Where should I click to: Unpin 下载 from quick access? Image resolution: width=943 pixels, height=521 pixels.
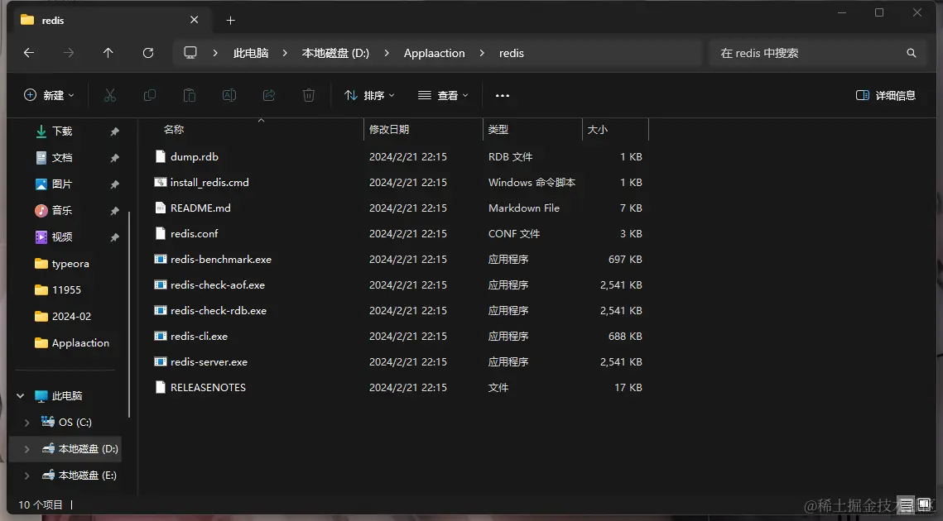(114, 131)
